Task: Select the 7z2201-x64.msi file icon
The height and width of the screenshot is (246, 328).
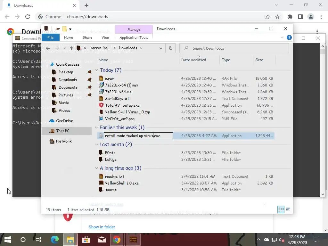Action: point(101,92)
